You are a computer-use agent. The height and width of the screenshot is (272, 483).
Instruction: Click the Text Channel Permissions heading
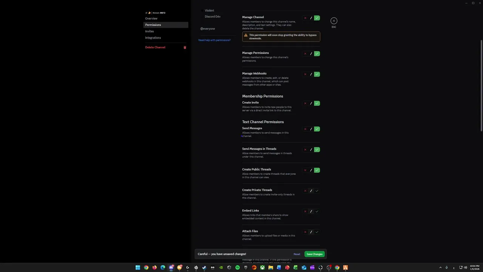pyautogui.click(x=263, y=122)
